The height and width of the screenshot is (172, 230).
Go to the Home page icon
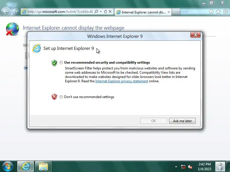(x=211, y=11)
